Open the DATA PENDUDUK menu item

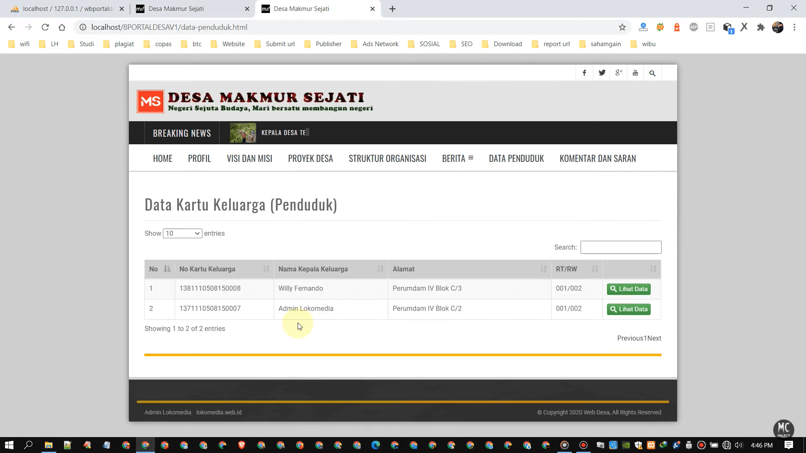[516, 158]
